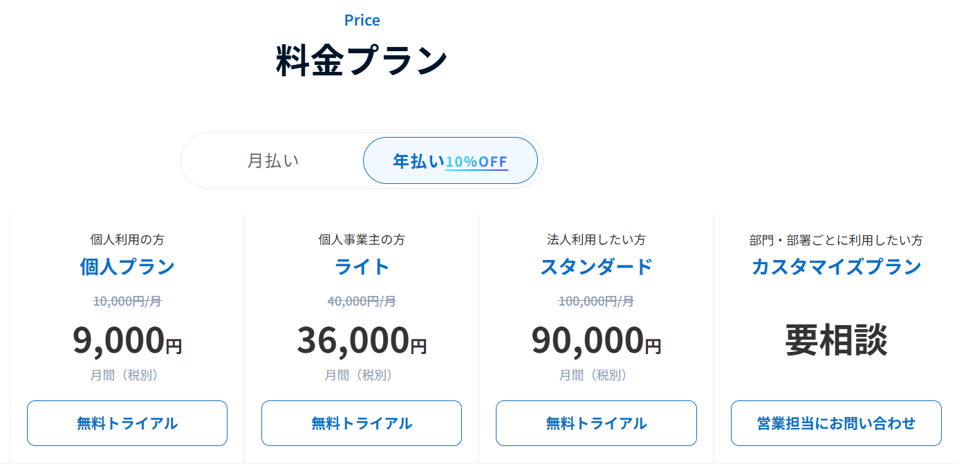
Task: Switch to 月払い monthly billing
Action: 273,160
